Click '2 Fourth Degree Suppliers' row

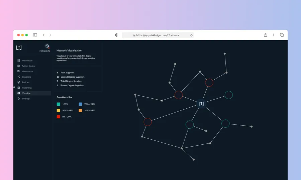[x=70, y=86]
